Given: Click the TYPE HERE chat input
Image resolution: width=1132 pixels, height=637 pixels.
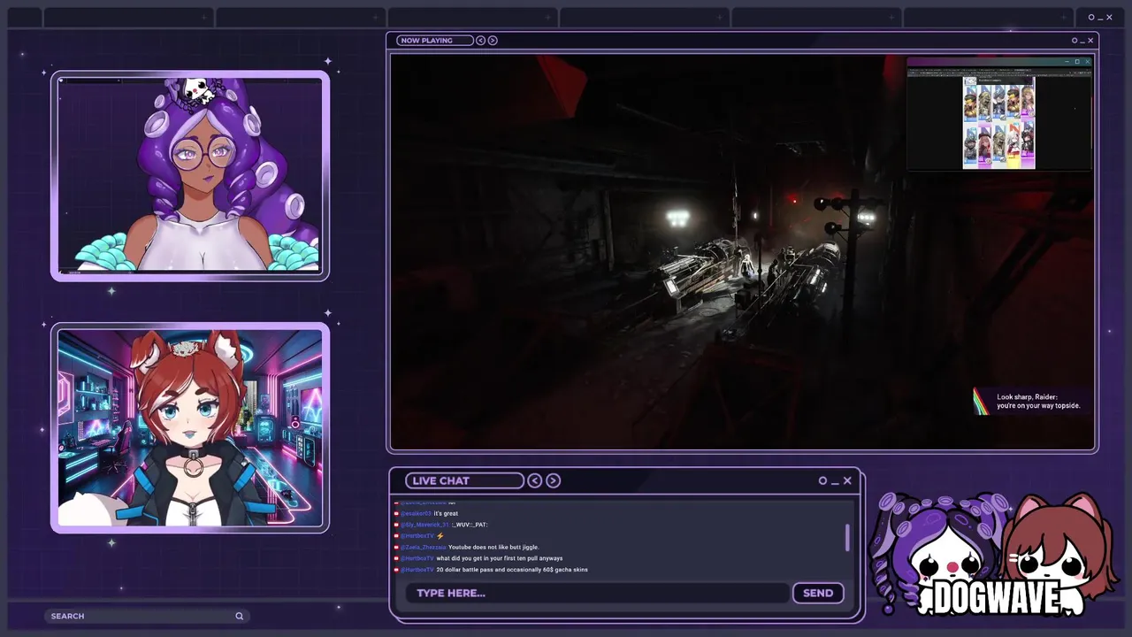Looking at the screenshot, I should tap(597, 593).
